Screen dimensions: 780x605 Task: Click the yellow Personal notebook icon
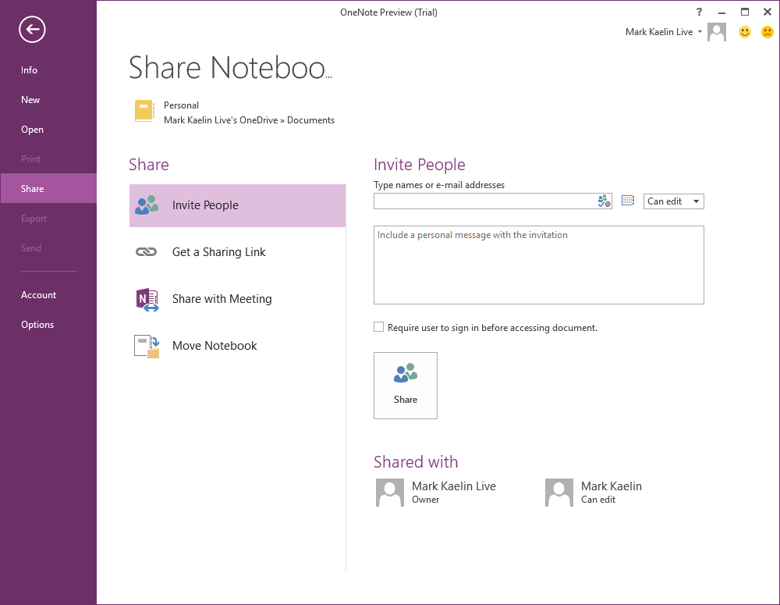point(144,111)
